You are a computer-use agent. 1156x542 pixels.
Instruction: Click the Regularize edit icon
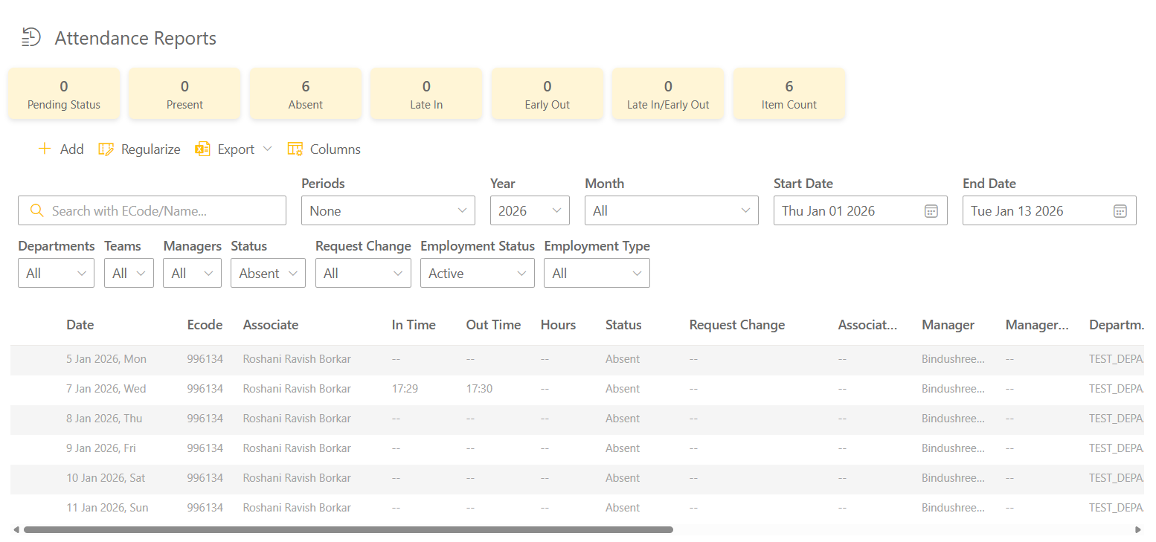point(106,149)
